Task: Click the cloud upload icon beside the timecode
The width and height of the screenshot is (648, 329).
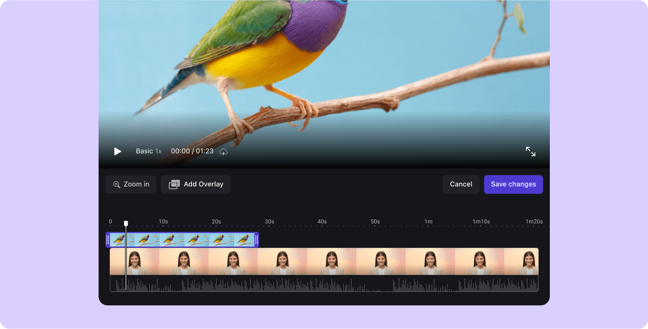Action: pyautogui.click(x=223, y=152)
